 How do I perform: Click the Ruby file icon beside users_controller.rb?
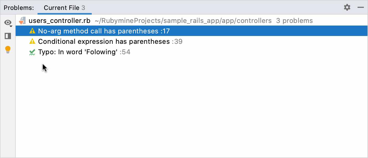[x=22, y=20]
